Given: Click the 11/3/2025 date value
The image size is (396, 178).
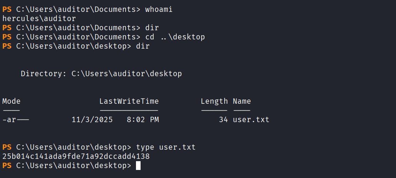Looking at the screenshot, I should point(92,120).
